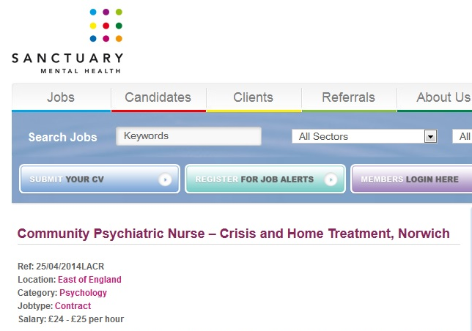Select the Referrals tab

click(349, 97)
